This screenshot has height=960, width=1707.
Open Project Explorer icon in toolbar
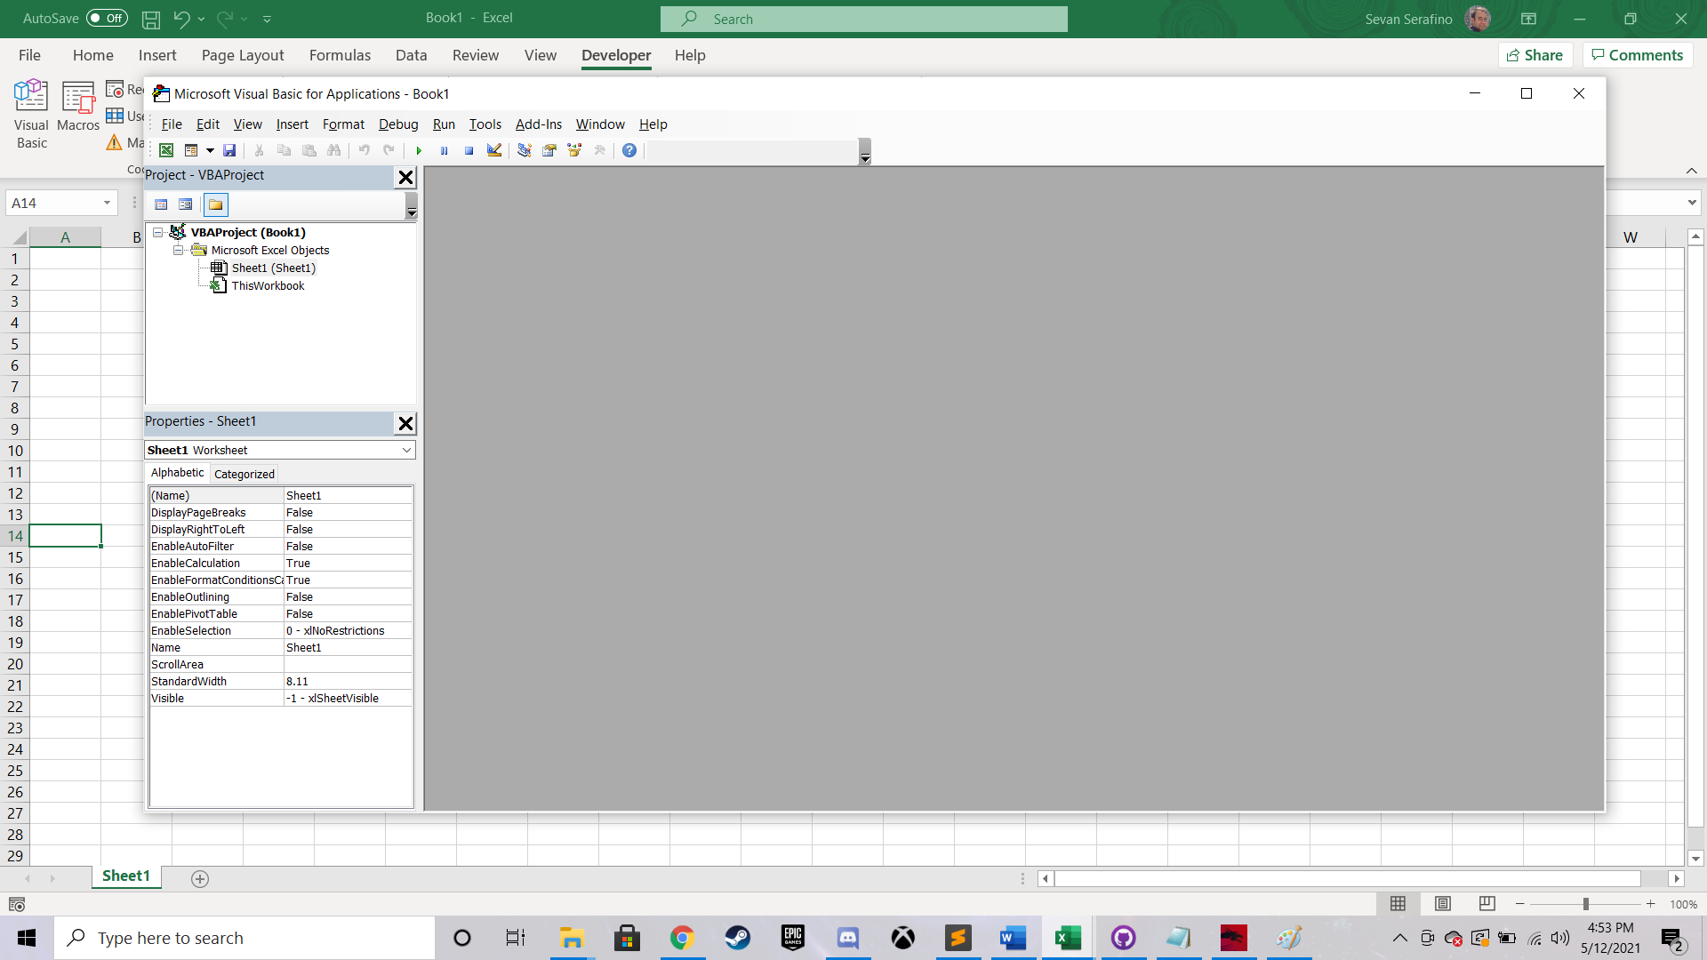tap(525, 150)
